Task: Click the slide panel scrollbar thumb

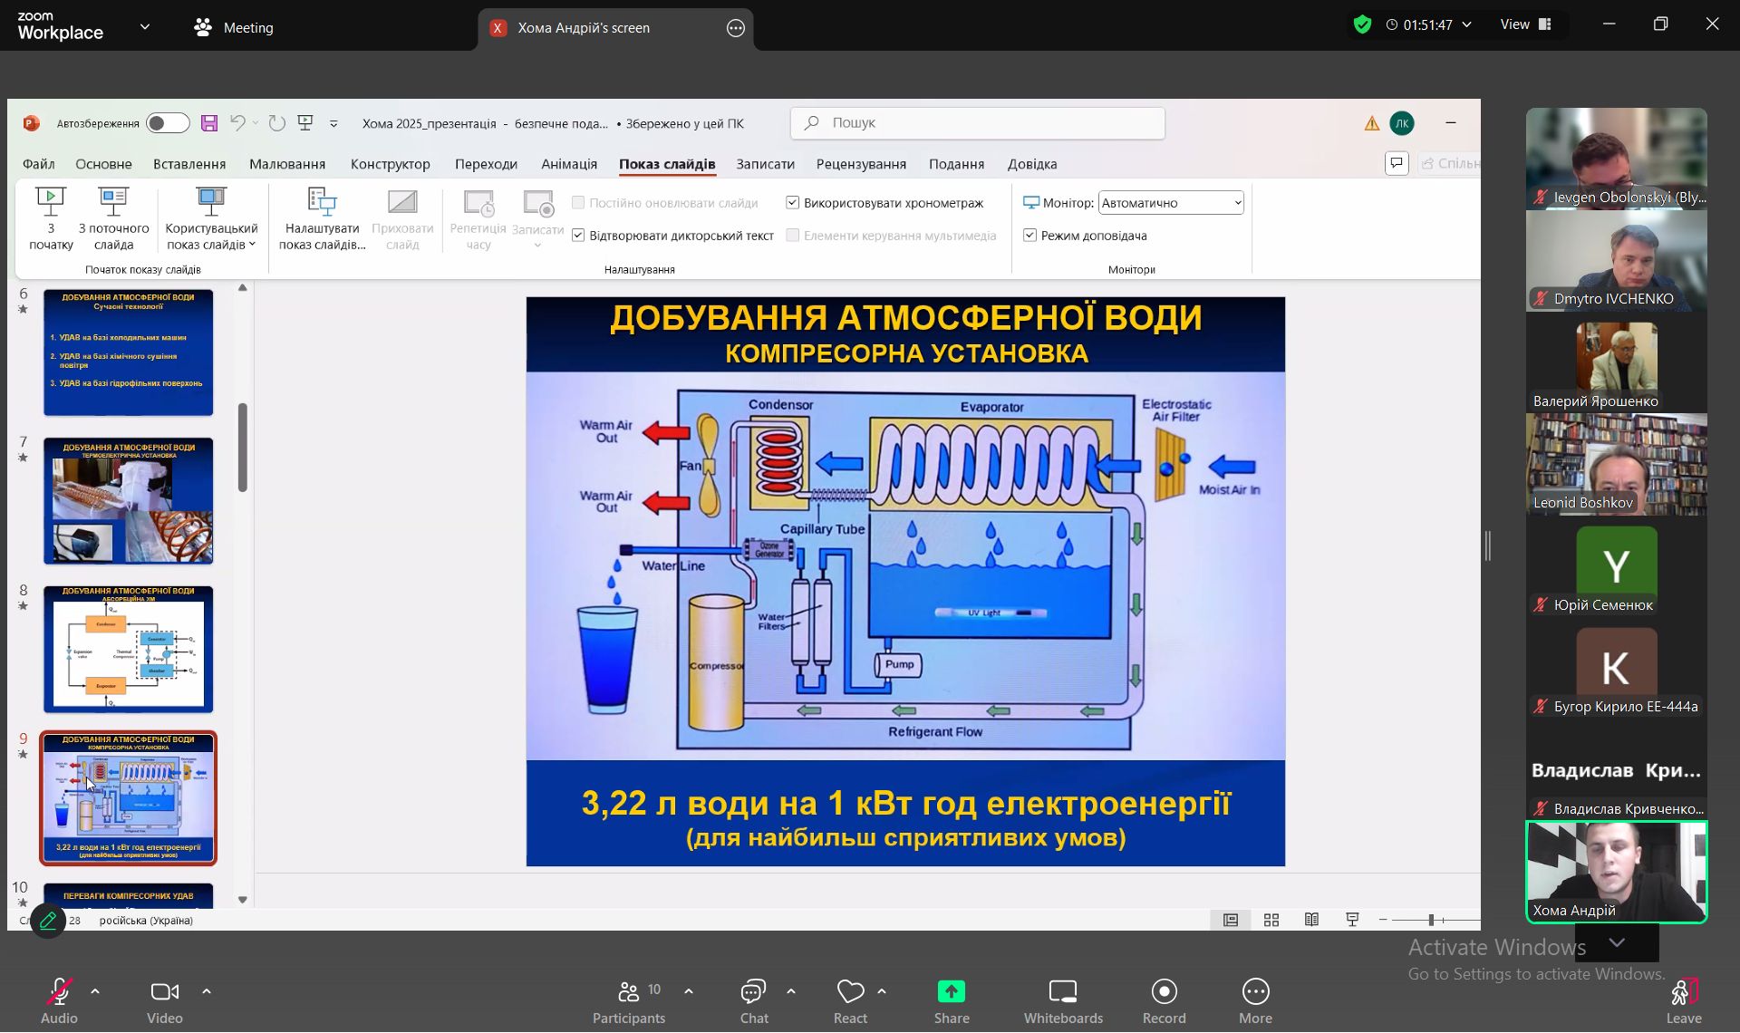Action: (242, 447)
